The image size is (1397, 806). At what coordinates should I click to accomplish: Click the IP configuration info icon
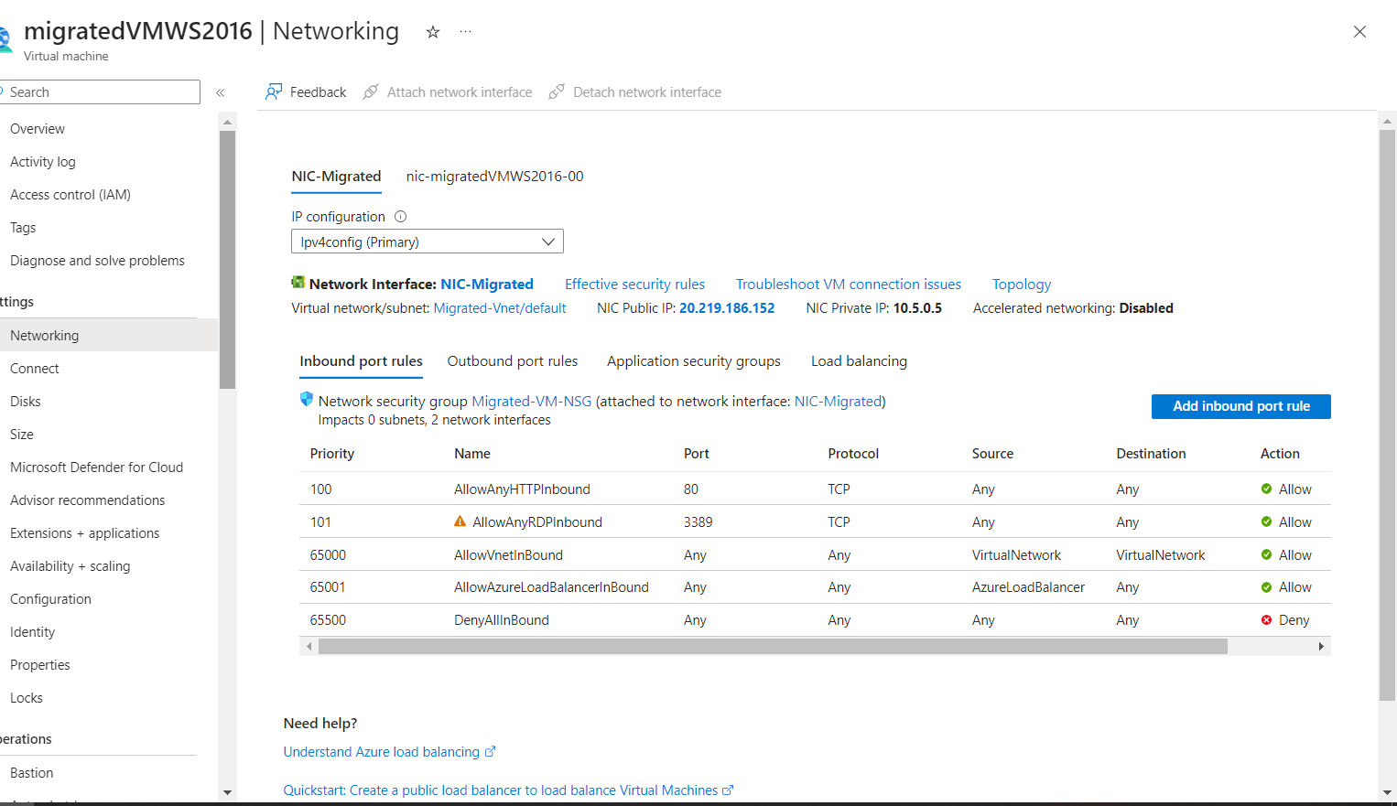pos(400,217)
